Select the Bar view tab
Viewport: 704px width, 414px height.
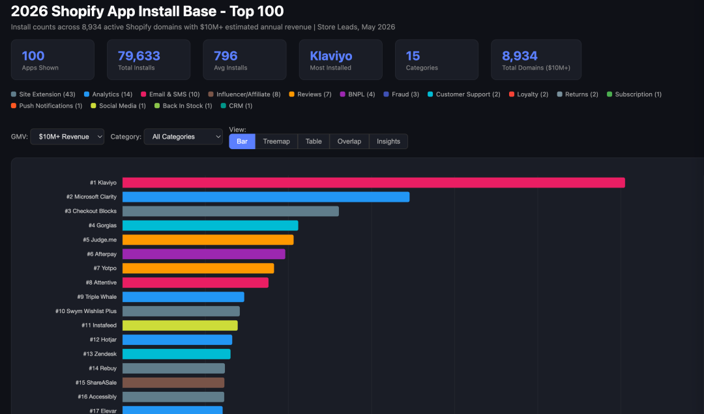click(x=242, y=141)
